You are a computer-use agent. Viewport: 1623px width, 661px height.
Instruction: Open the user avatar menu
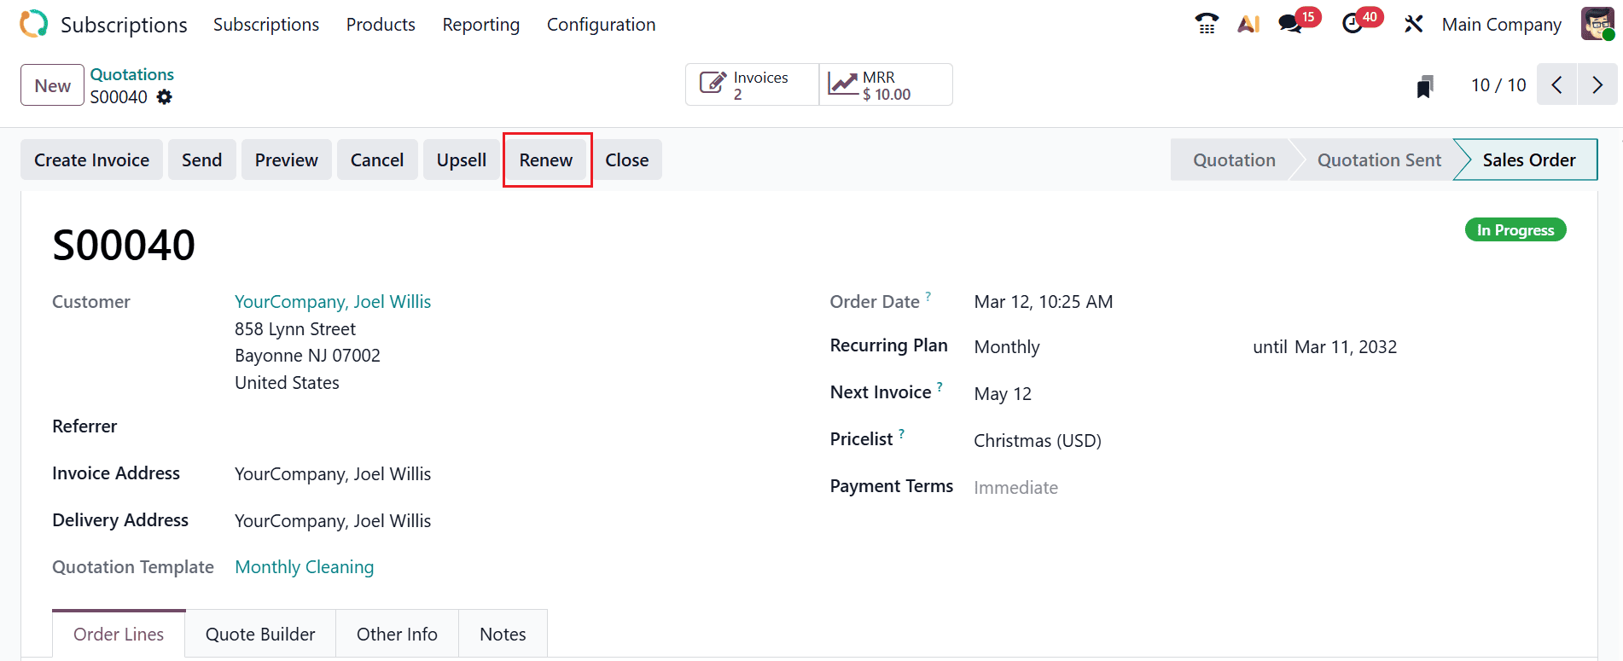coord(1597,24)
